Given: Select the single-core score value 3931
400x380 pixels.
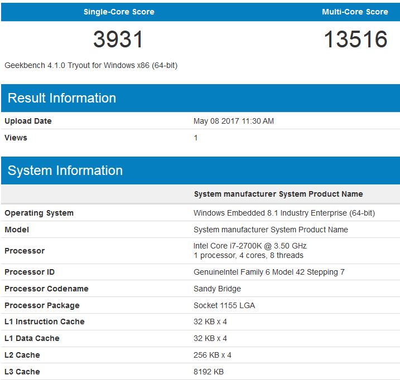Looking at the screenshot, I should click(x=118, y=40).
